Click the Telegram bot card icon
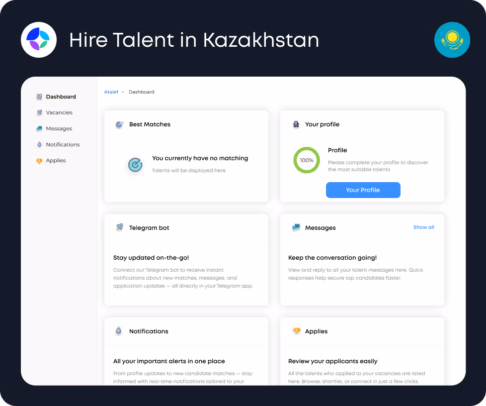The width and height of the screenshot is (486, 406). pos(119,227)
